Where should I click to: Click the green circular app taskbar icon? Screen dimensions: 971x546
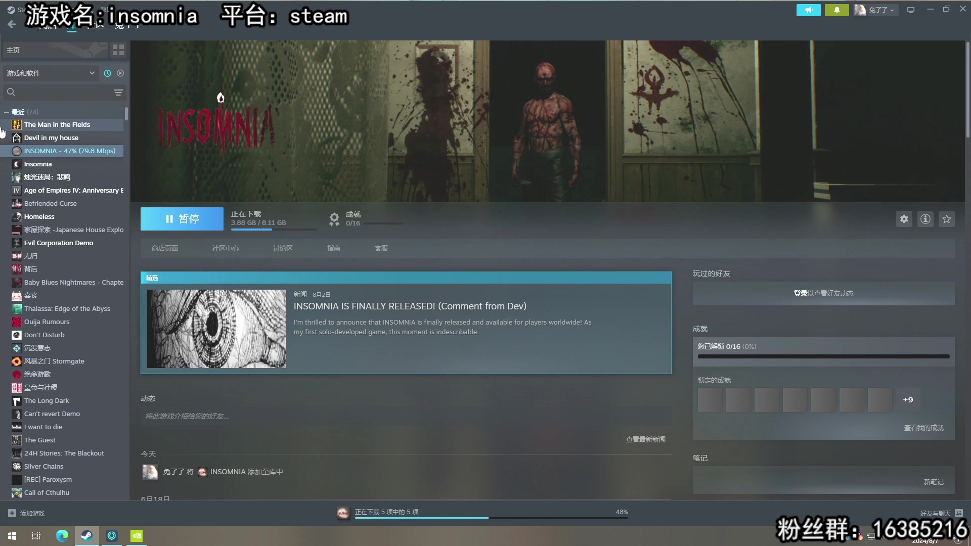tap(112, 536)
